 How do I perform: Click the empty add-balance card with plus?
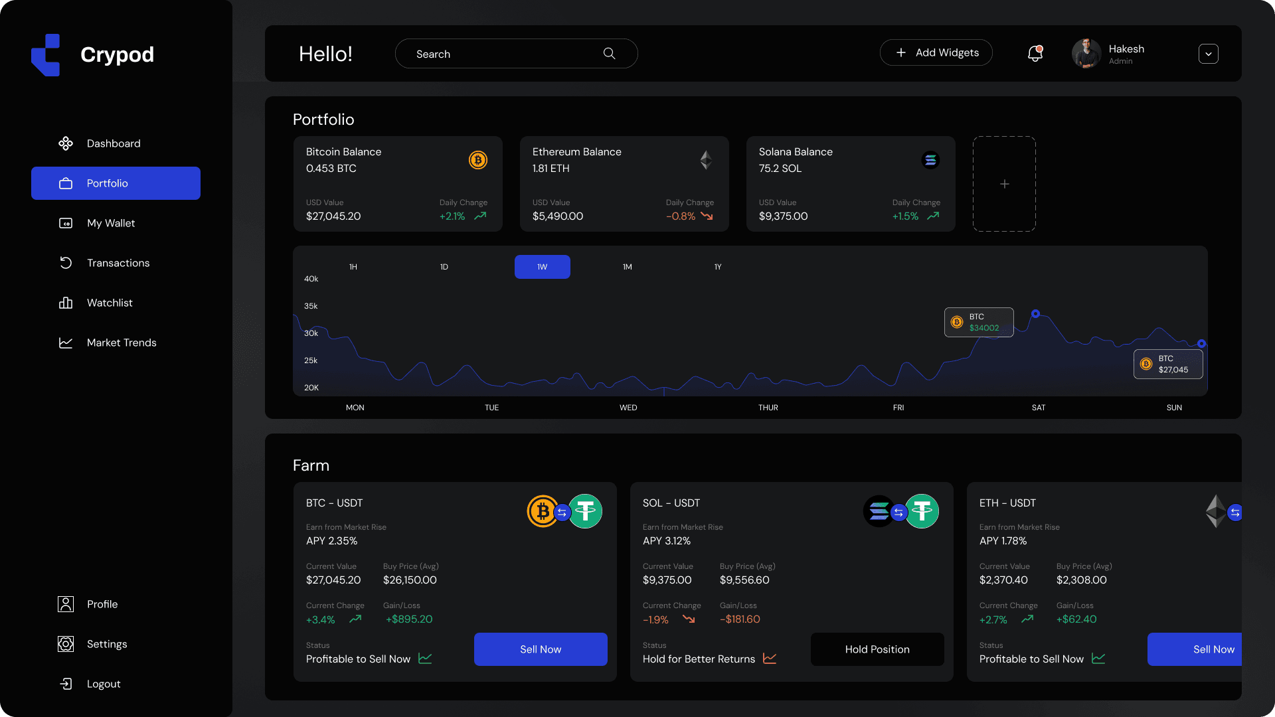[1004, 184]
